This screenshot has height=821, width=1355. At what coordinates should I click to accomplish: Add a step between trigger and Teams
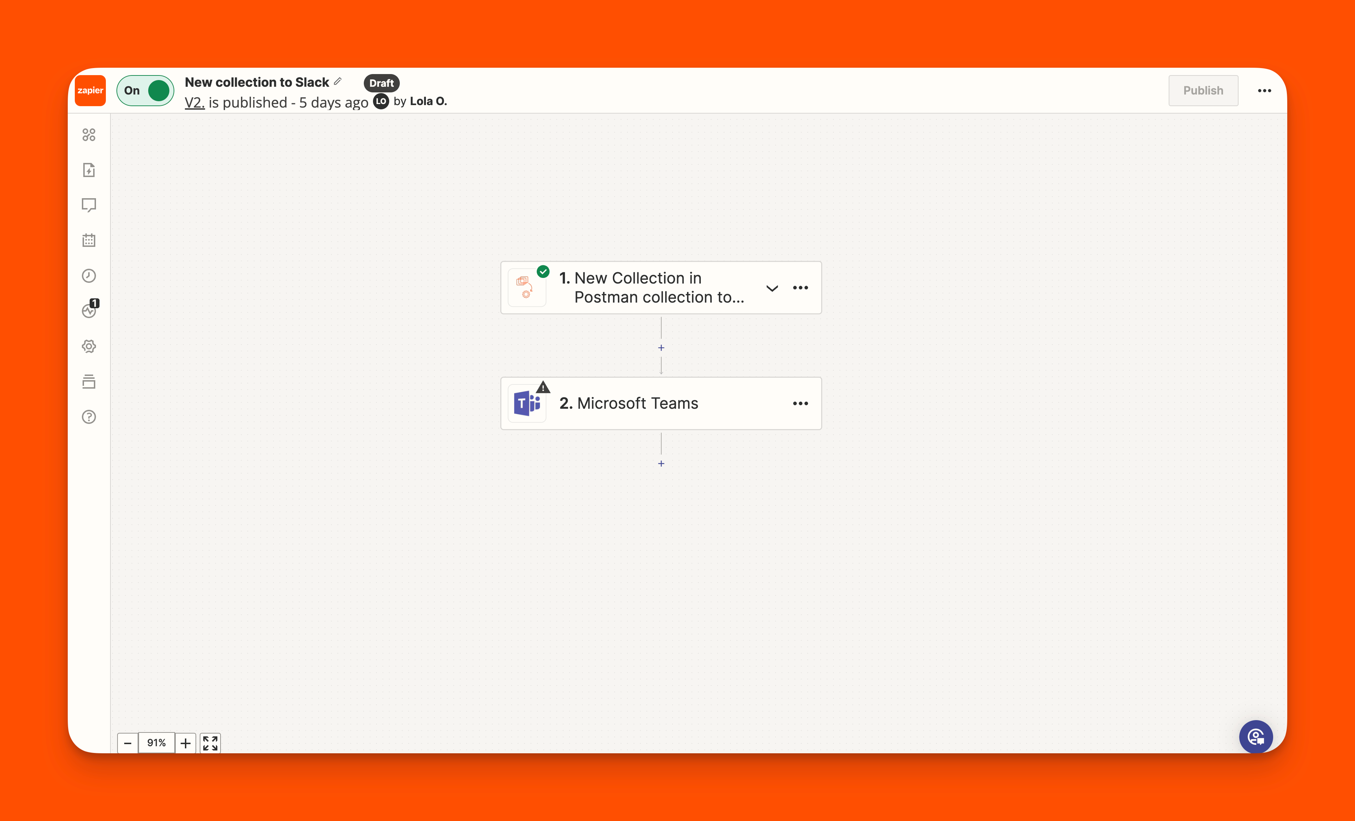[661, 348]
